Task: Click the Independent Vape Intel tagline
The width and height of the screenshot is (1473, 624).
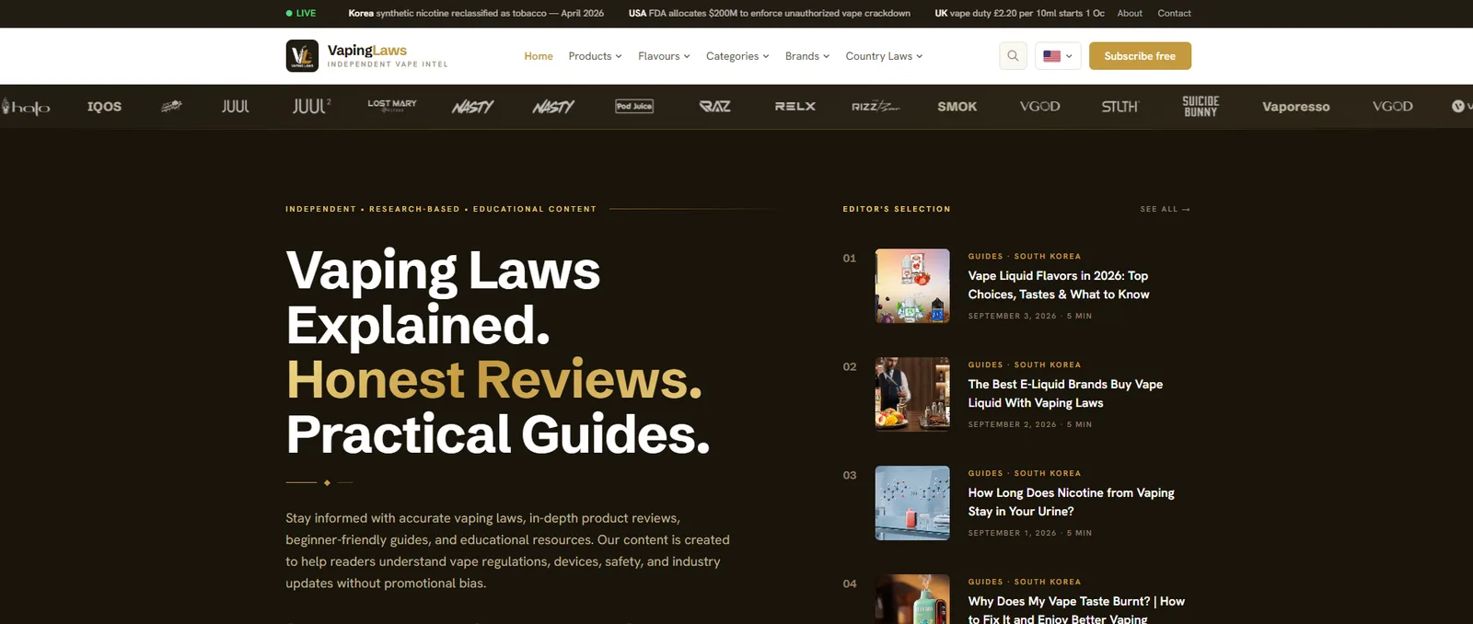Action: [x=388, y=64]
